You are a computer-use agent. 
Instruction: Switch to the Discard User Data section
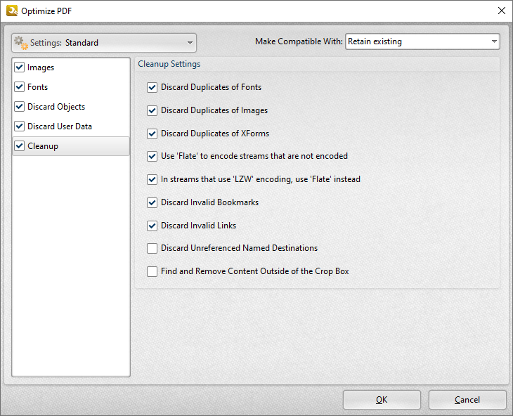point(60,126)
